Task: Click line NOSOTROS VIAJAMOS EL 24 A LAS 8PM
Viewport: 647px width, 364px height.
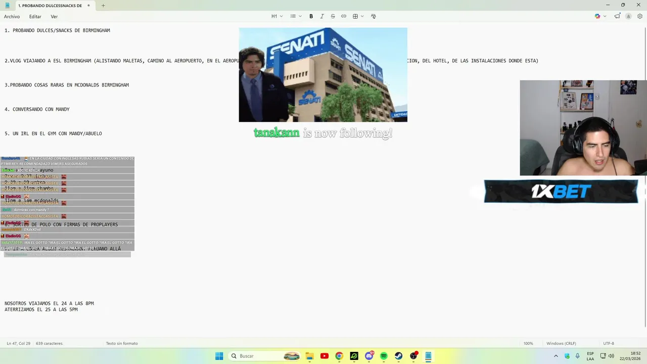Action: pos(49,303)
